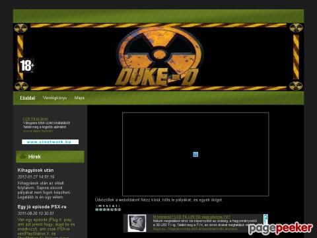The image size is (317, 238).
Task: Click the top-right radiation corner emblem
Action: 296,28
